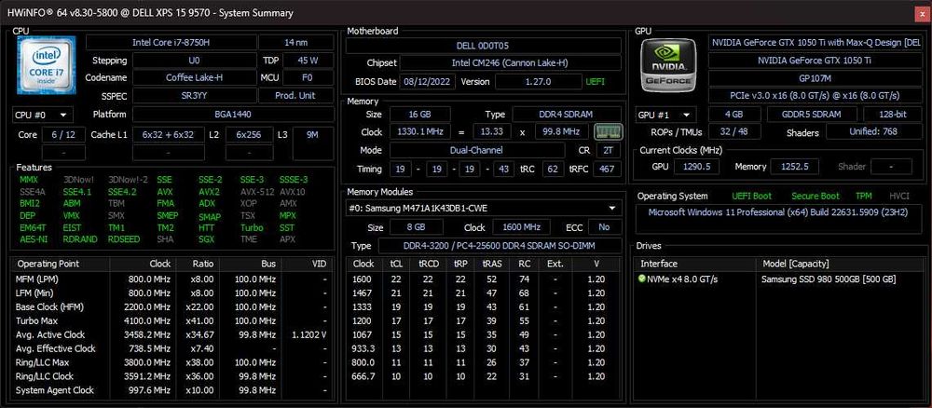Screen dimensions: 932x408
Task: Click the Intel Core i7 logo
Action: [47, 64]
